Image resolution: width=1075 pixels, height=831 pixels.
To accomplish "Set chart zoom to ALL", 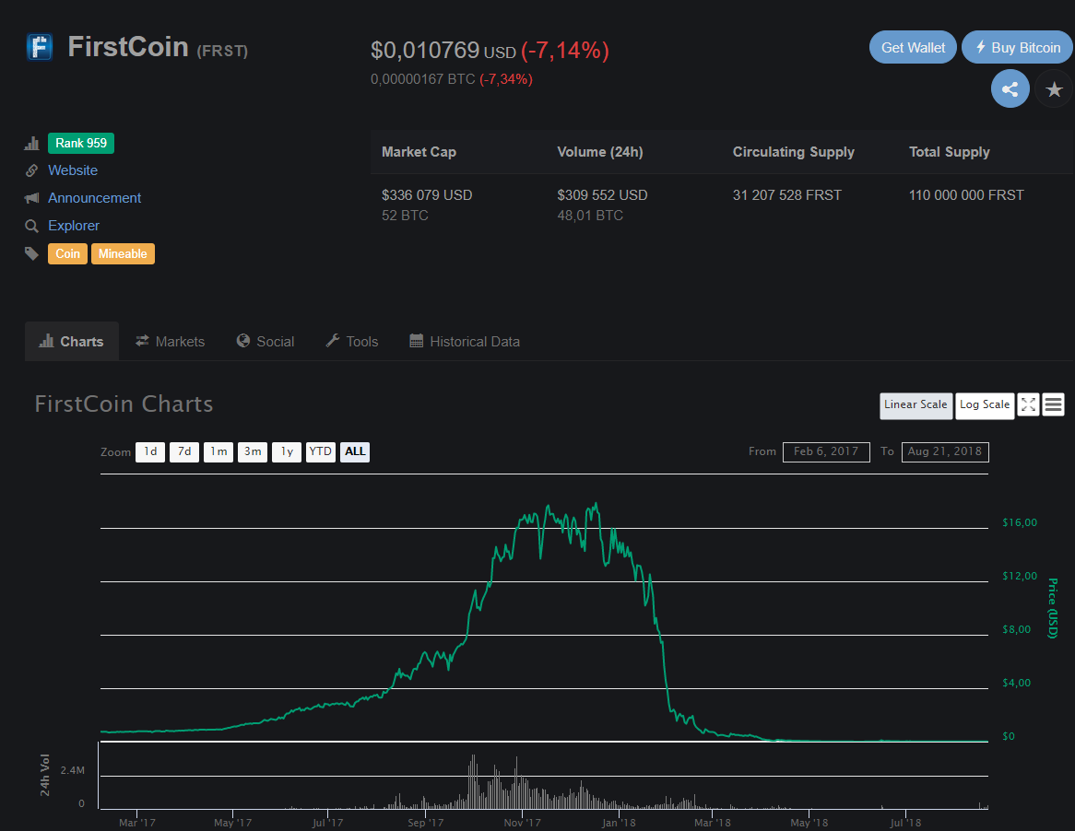I will coord(354,452).
